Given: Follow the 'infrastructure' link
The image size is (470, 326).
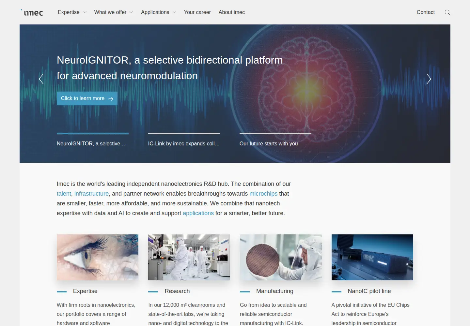Looking at the screenshot, I should (x=91, y=194).
